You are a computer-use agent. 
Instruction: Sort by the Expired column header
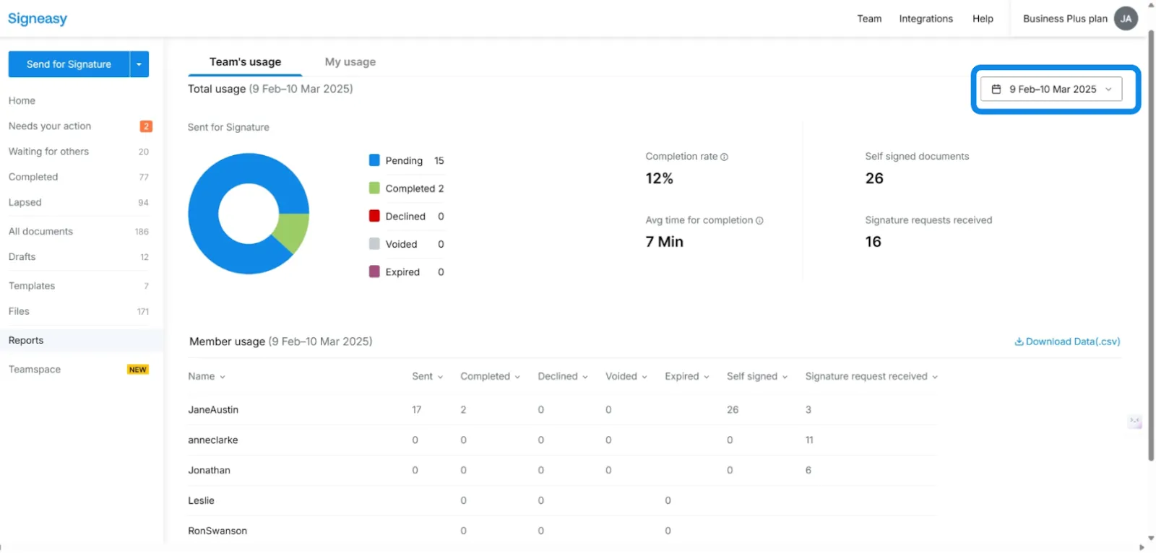pos(687,377)
